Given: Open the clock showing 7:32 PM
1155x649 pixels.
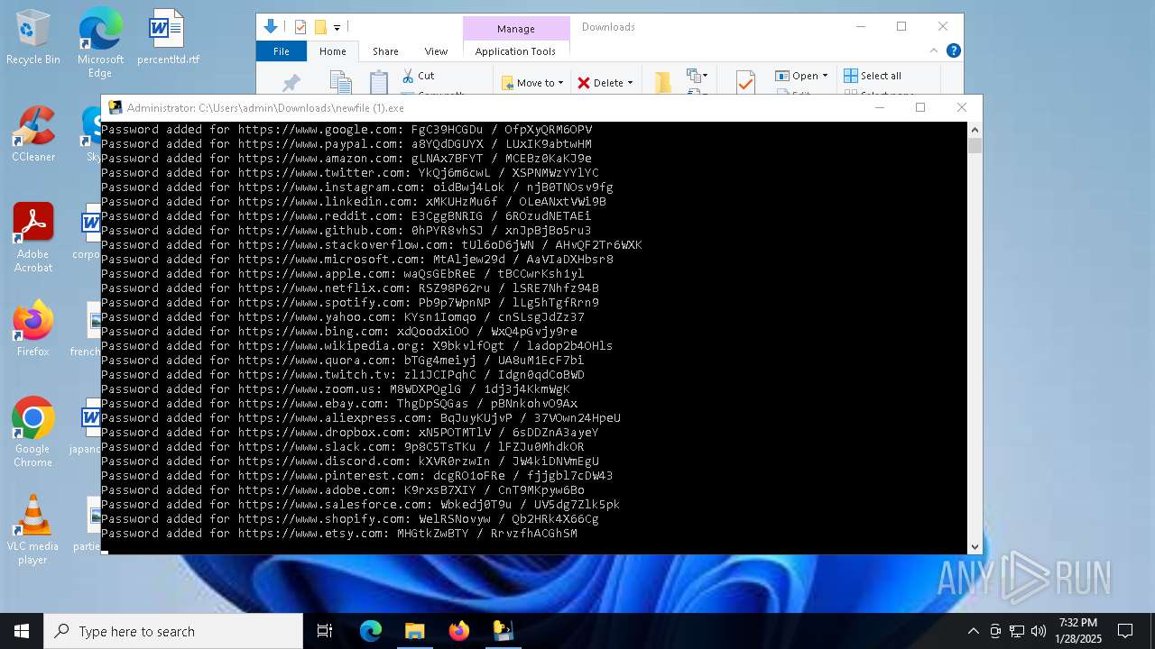Looking at the screenshot, I should click(x=1079, y=631).
